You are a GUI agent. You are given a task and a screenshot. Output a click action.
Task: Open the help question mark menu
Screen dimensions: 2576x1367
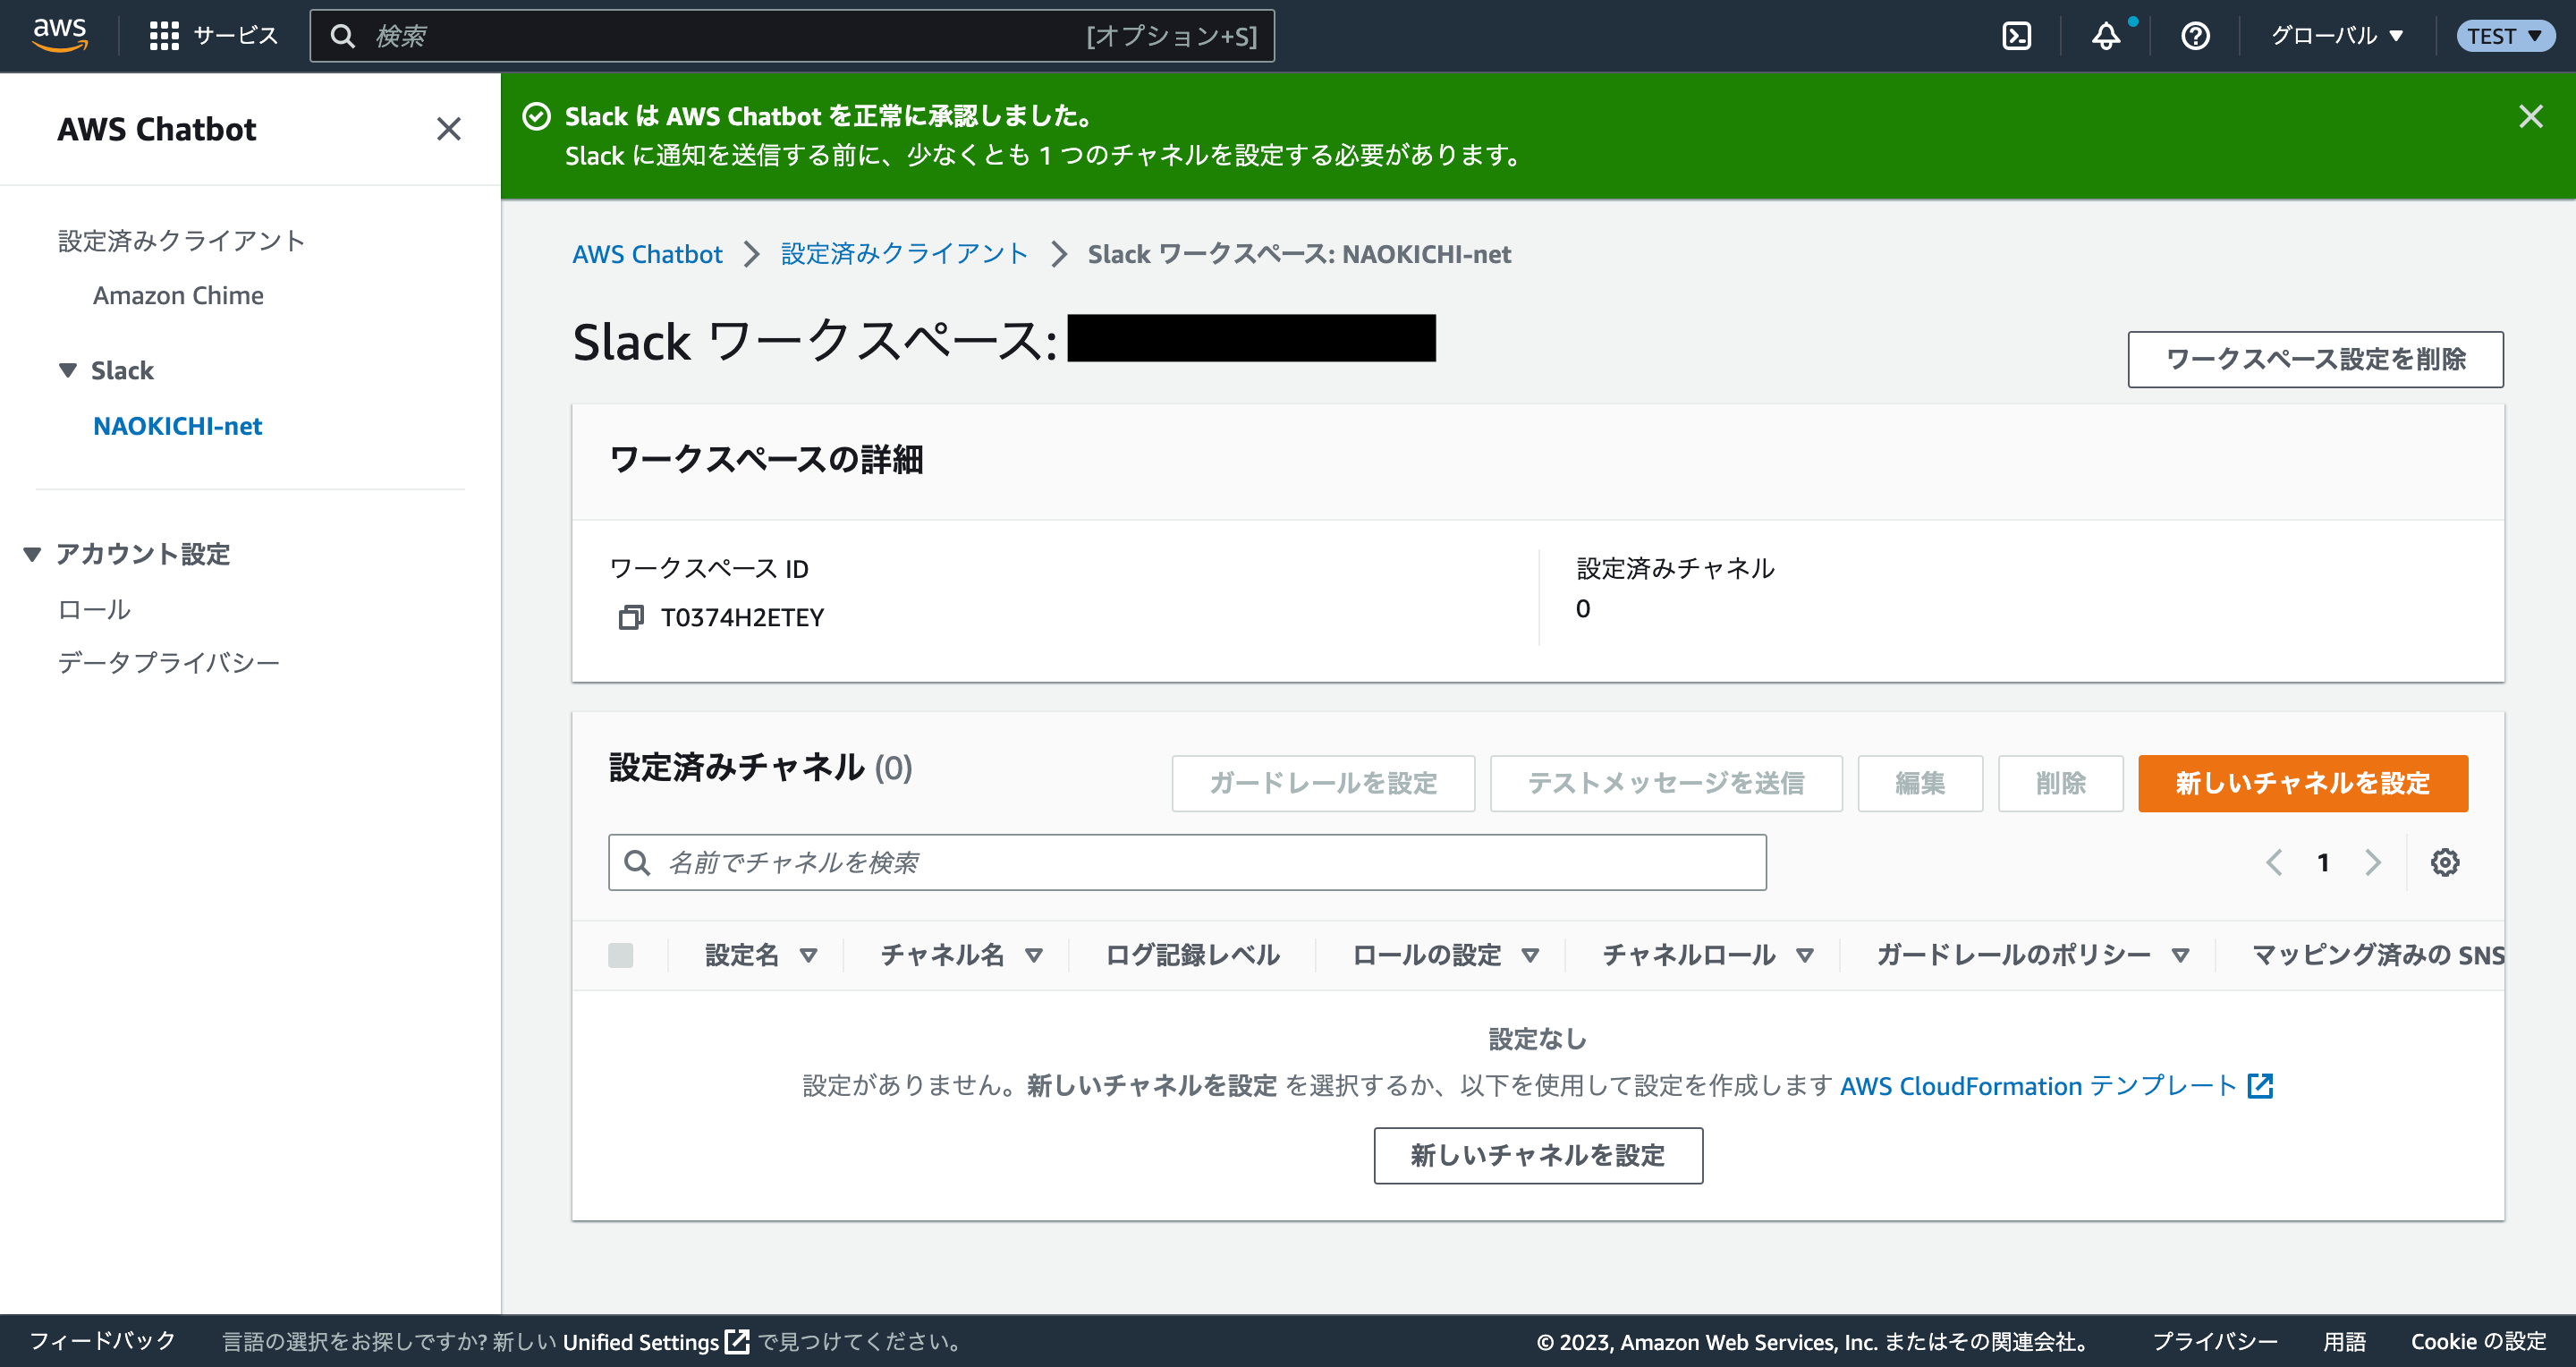2194,36
